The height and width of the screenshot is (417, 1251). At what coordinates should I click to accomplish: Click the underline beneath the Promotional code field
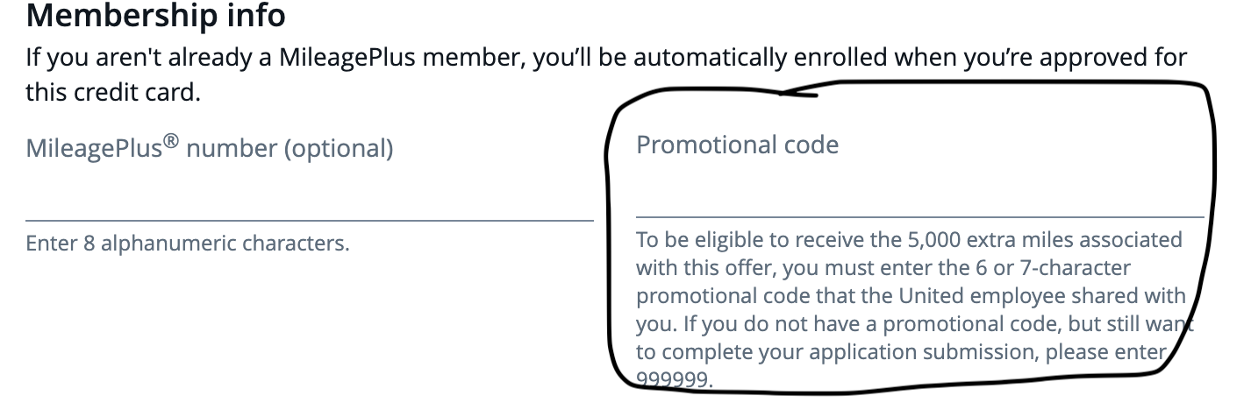coord(919,216)
